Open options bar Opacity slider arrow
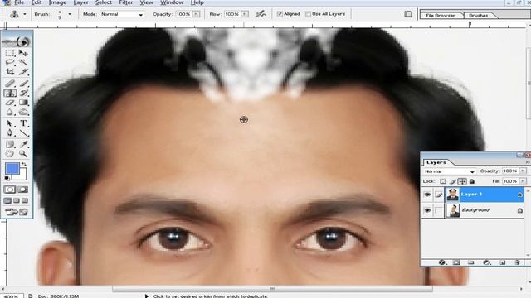Screen dimensions: 531x298 196,14
